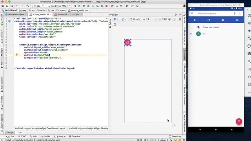Open the API 29 version dropdown

point(147,19)
